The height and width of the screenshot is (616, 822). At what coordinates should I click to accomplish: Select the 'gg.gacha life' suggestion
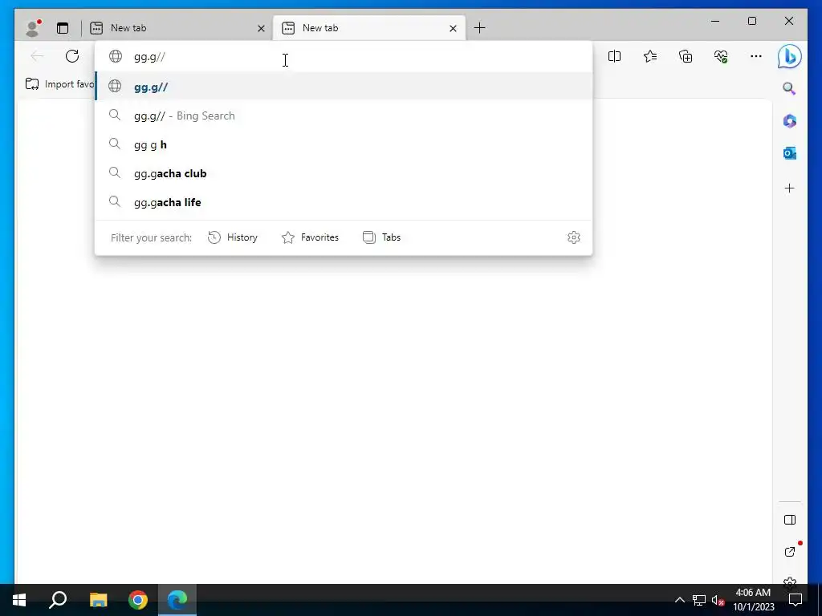(x=344, y=201)
